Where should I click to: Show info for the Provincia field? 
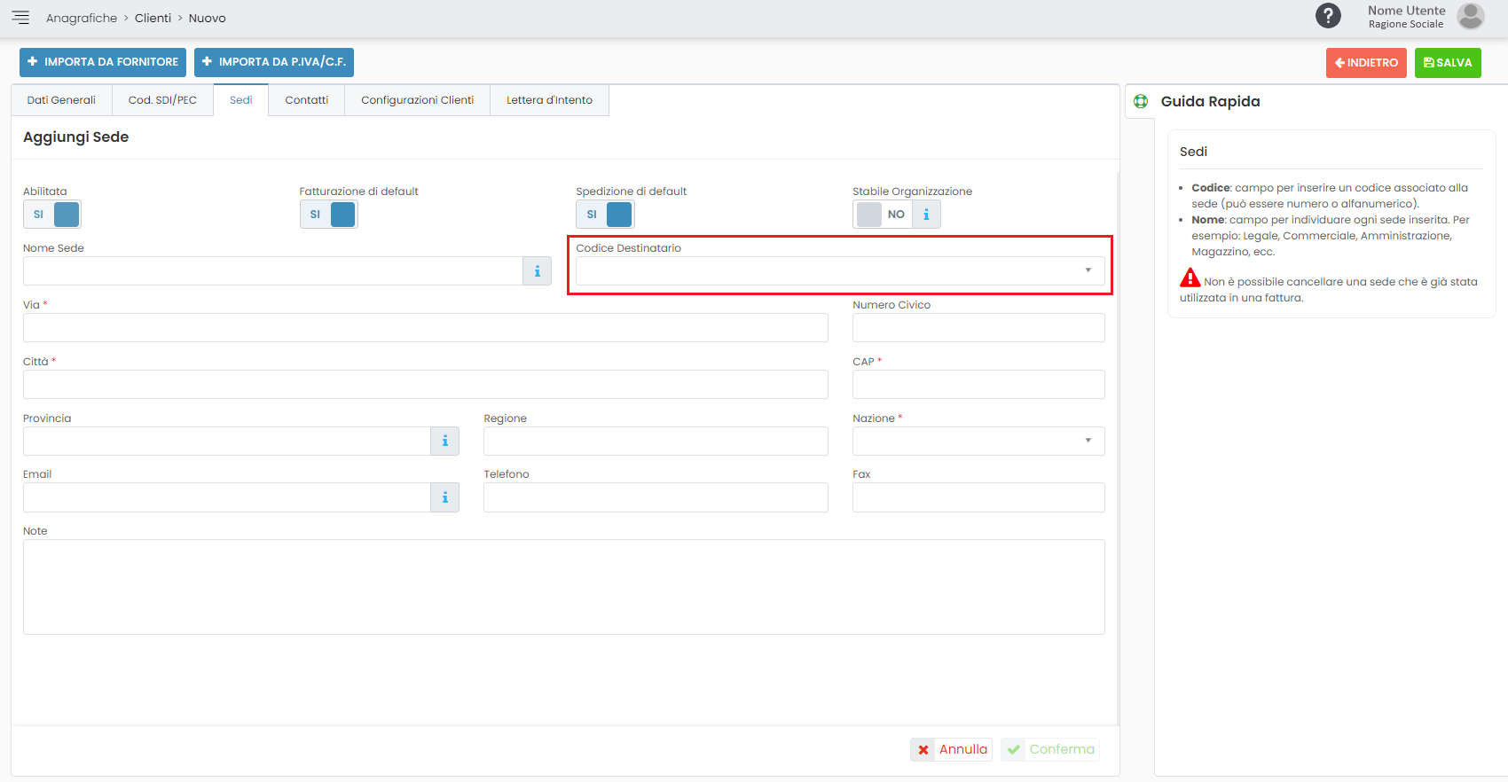[444, 442]
